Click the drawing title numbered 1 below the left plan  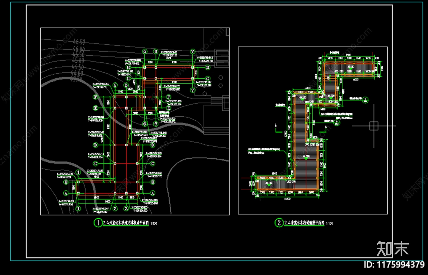click(x=125, y=223)
